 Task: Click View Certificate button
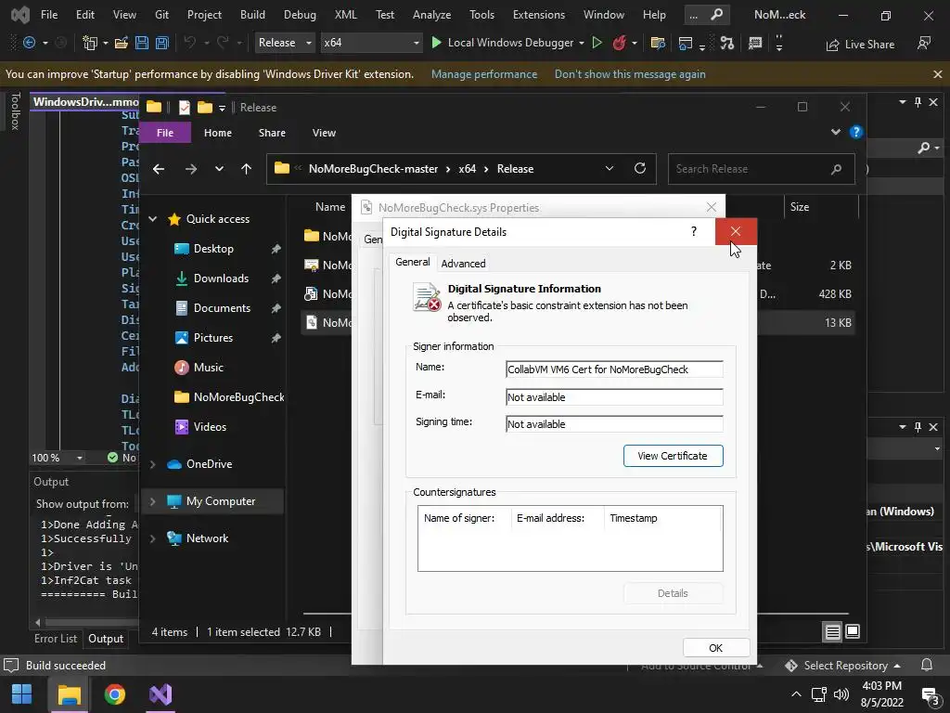pyautogui.click(x=674, y=456)
